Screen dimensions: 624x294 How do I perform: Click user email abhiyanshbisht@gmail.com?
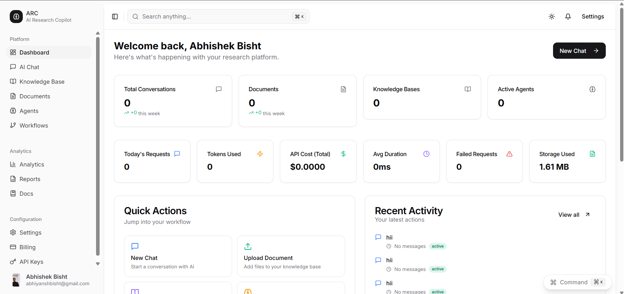coord(58,284)
